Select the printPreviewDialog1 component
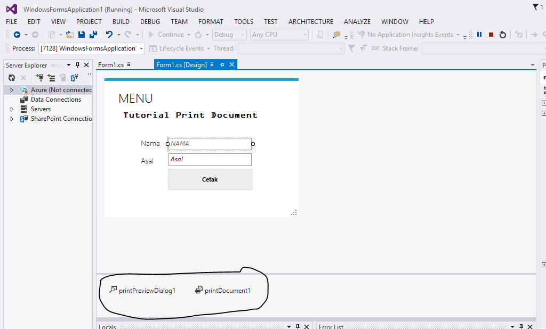 pyautogui.click(x=143, y=290)
